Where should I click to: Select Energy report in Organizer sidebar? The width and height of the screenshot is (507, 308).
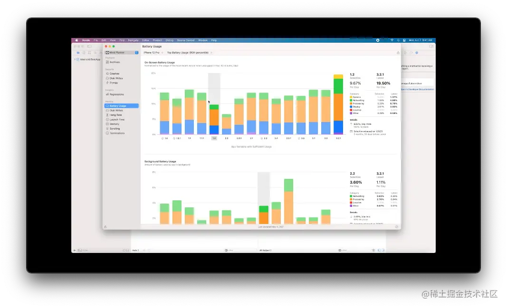114,83
